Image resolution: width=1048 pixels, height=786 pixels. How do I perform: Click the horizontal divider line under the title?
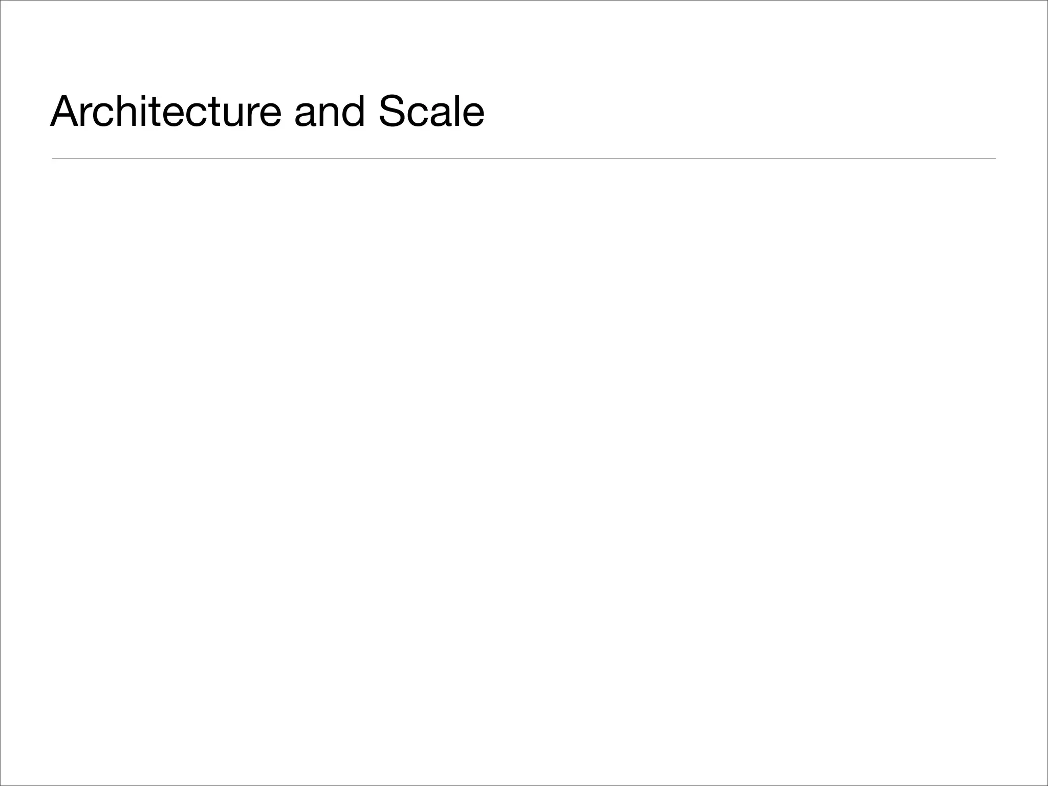click(358, 159)
